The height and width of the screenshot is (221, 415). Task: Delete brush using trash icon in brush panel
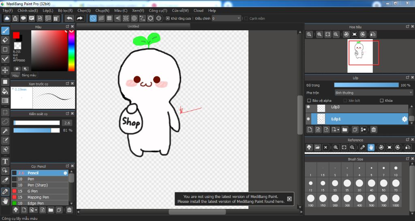[x=69, y=210]
